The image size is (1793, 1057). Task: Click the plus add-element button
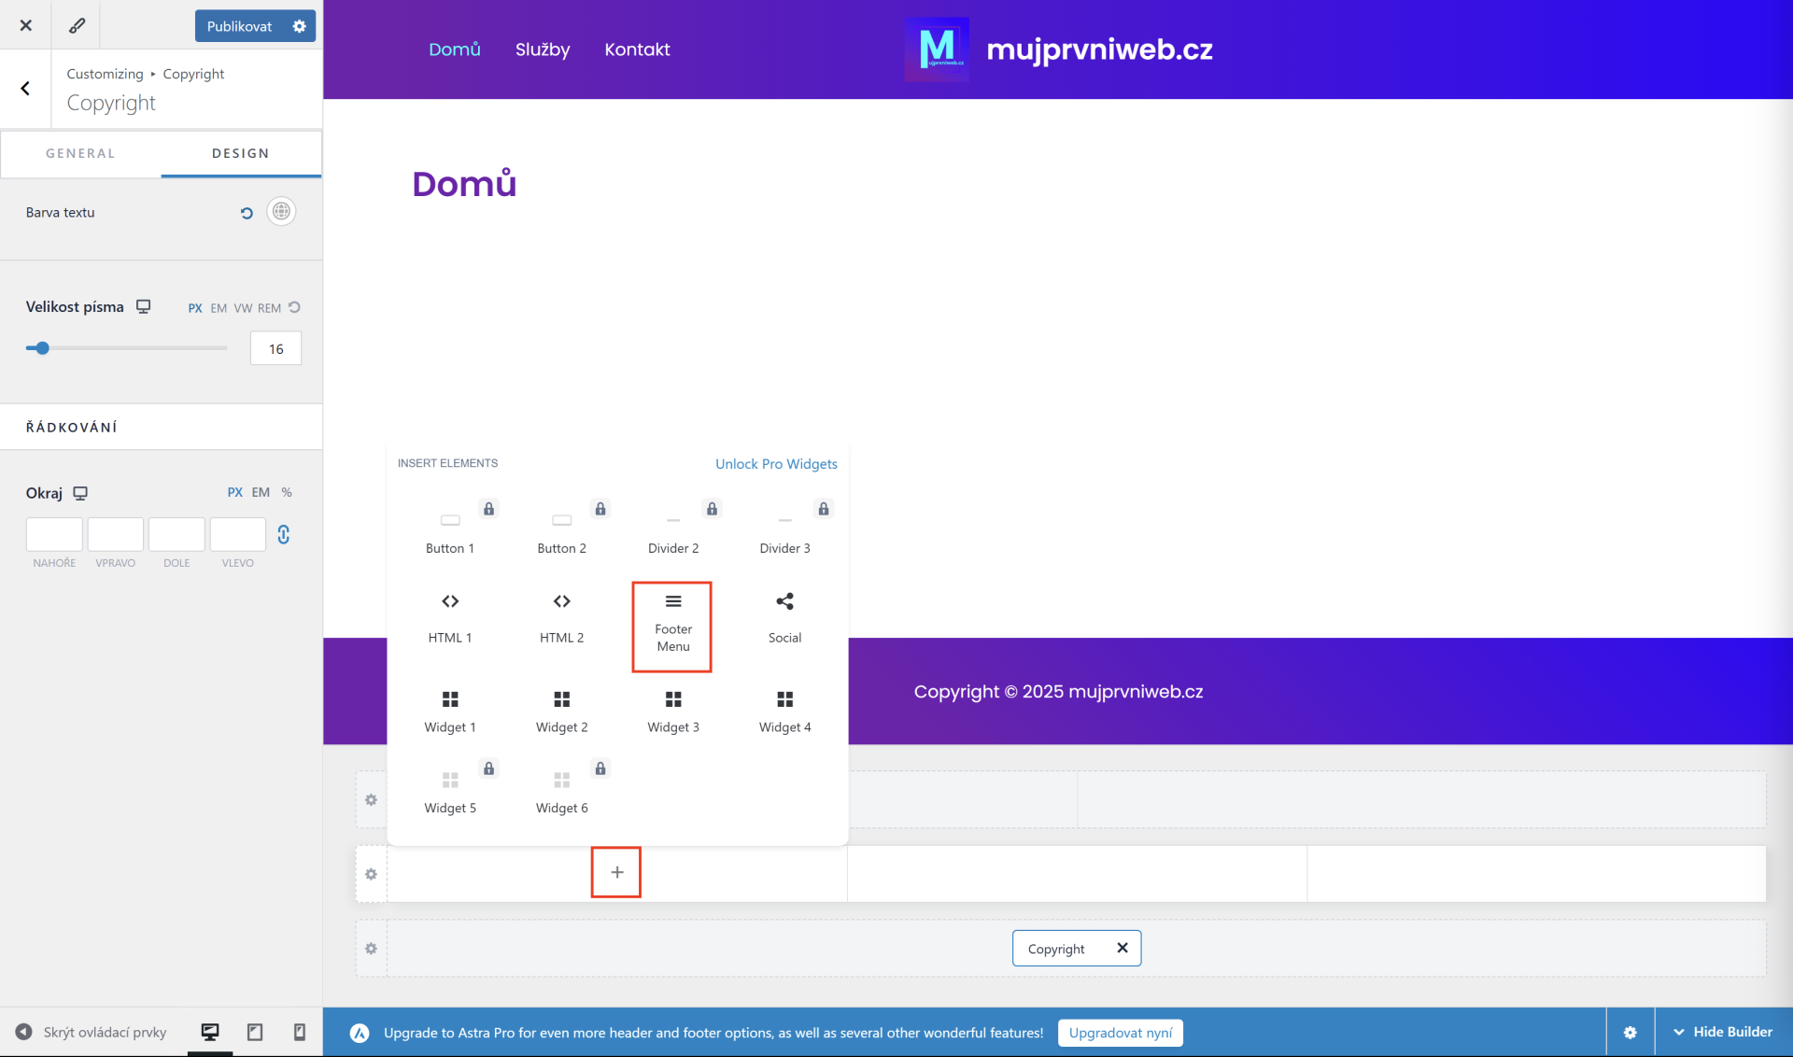616,872
